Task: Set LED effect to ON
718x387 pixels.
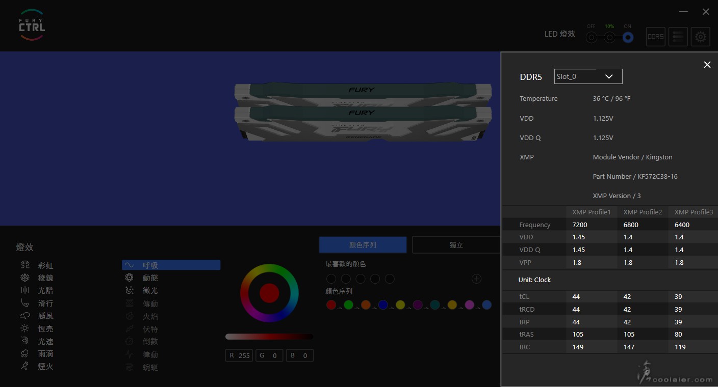Action: tap(628, 37)
